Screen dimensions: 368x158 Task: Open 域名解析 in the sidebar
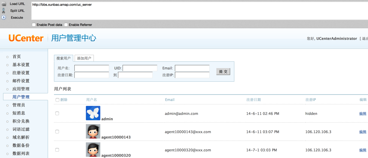[x=21, y=137]
